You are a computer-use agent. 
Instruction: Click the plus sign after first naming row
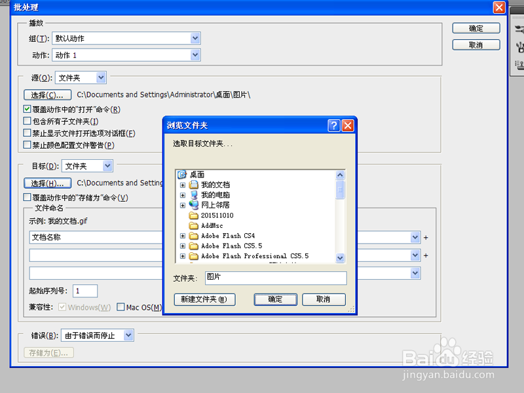pos(426,238)
